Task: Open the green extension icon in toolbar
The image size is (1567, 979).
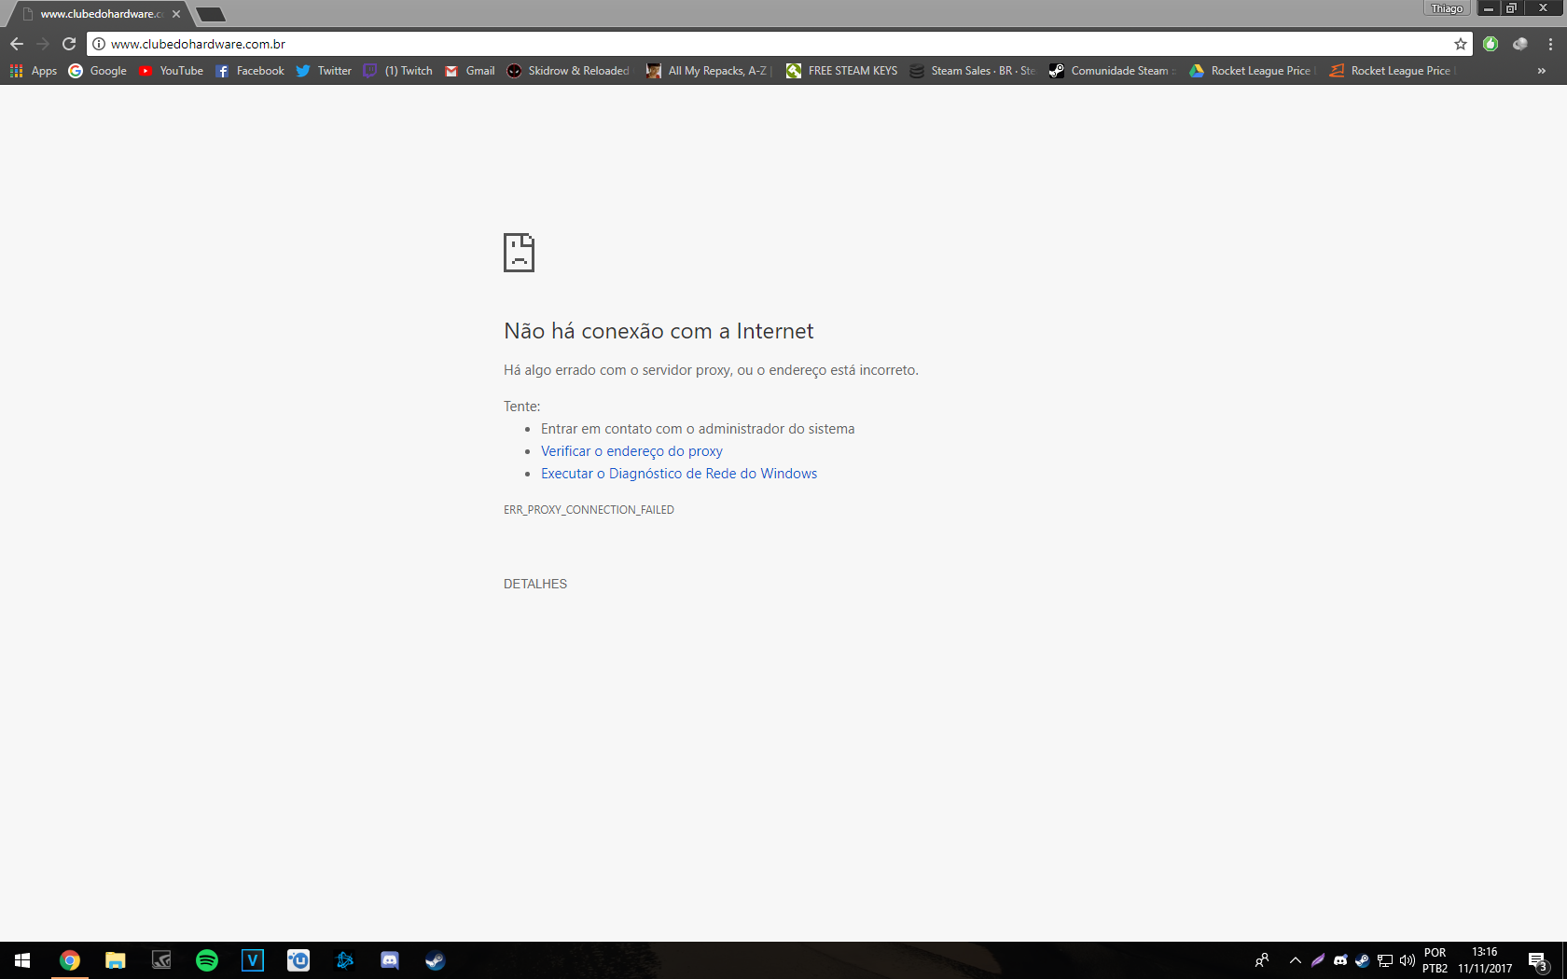Action: (1491, 44)
